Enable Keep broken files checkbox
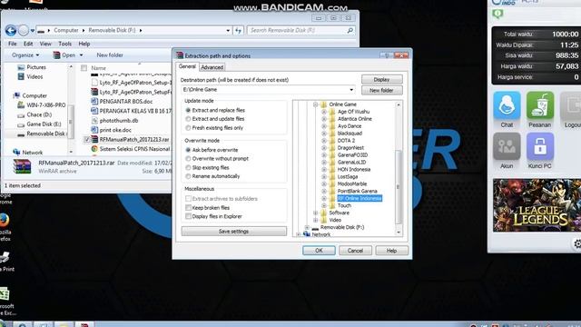581x327 pixels. (188, 208)
